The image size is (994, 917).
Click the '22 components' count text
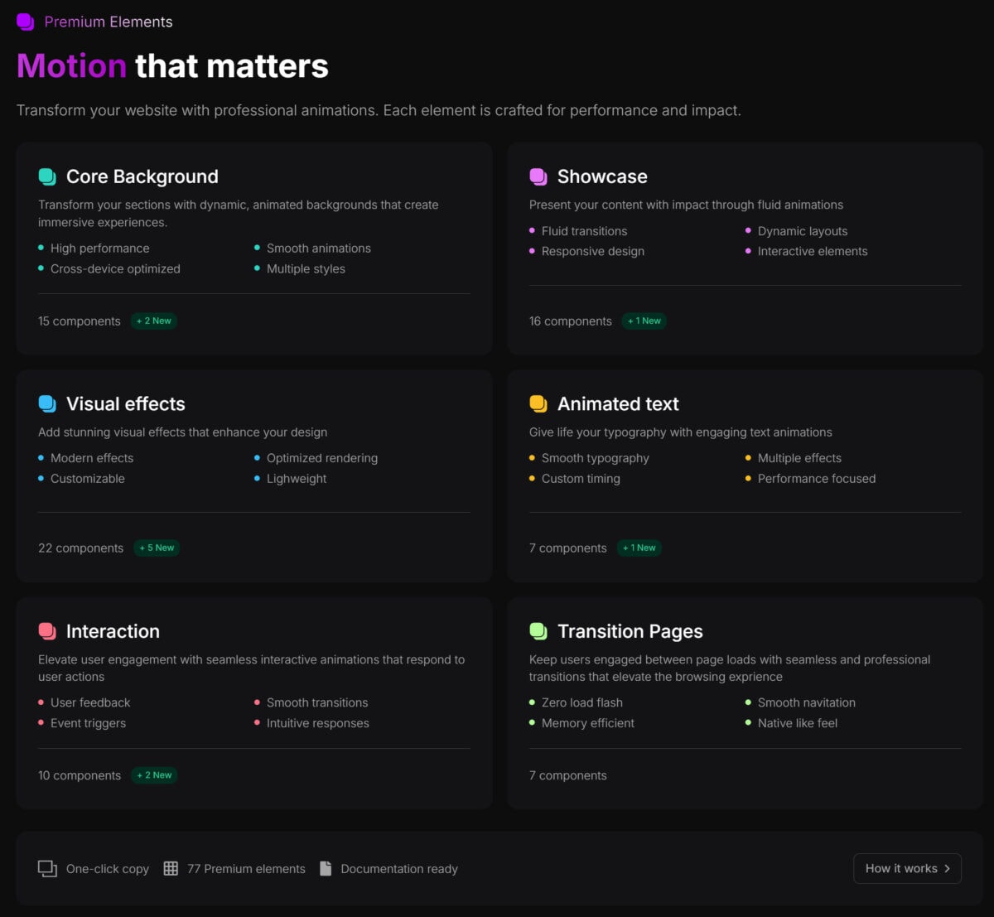coord(81,548)
